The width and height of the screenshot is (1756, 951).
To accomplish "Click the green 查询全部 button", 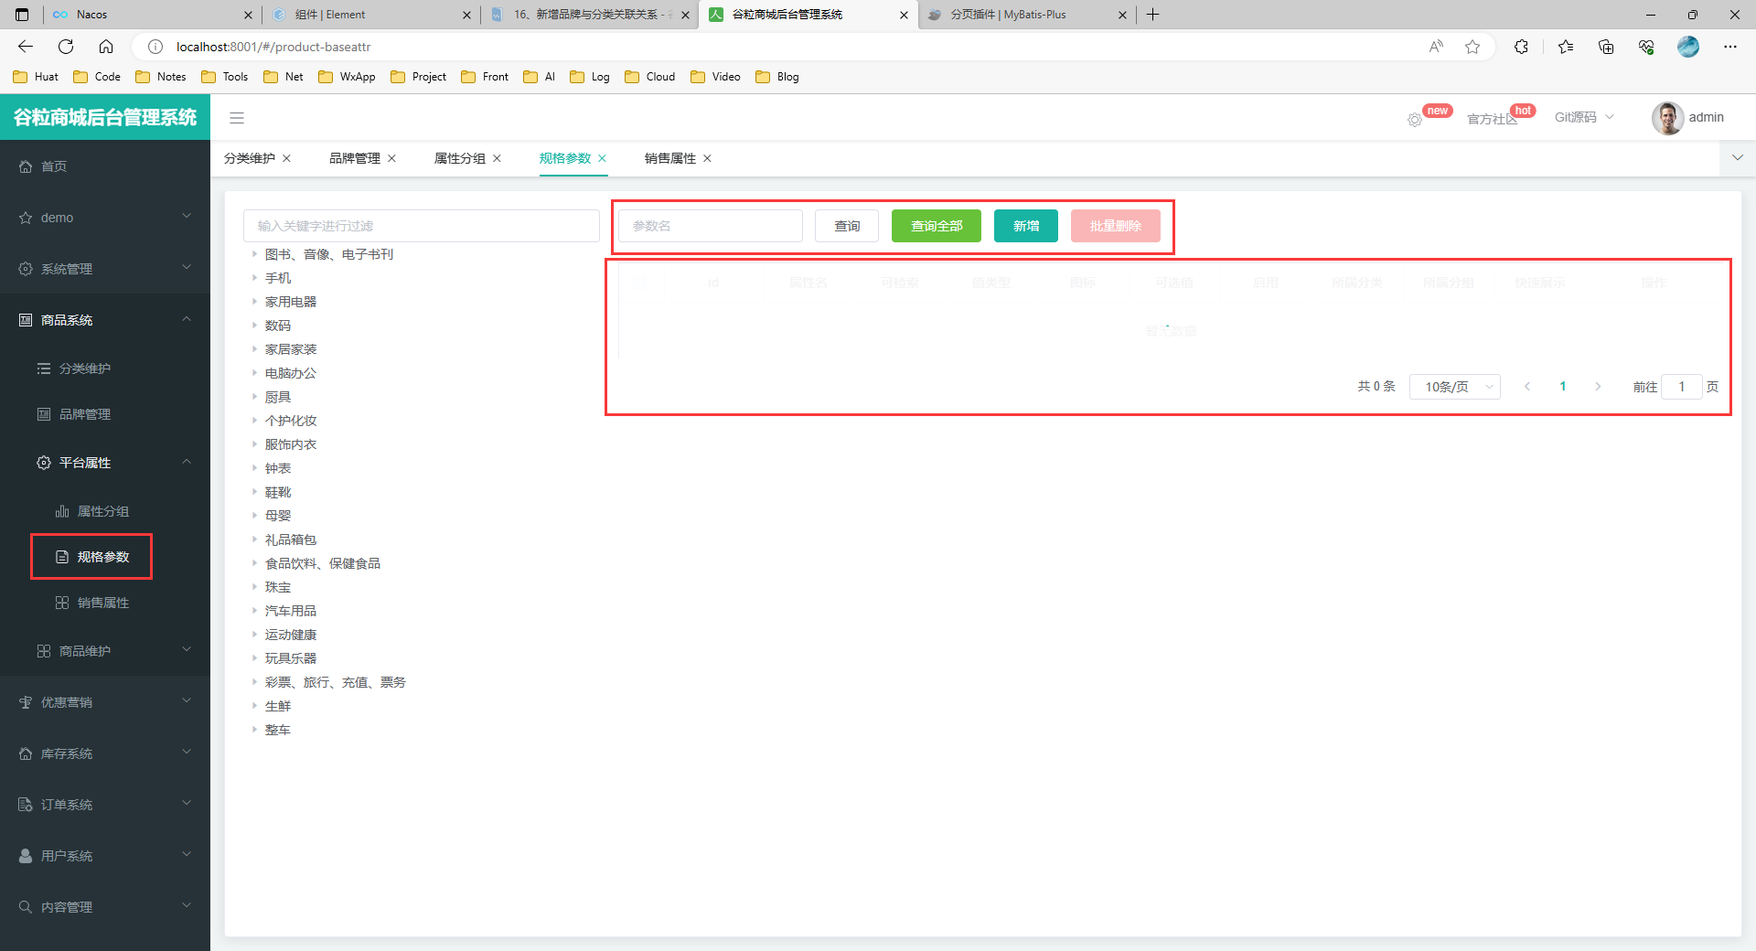I will [x=936, y=226].
